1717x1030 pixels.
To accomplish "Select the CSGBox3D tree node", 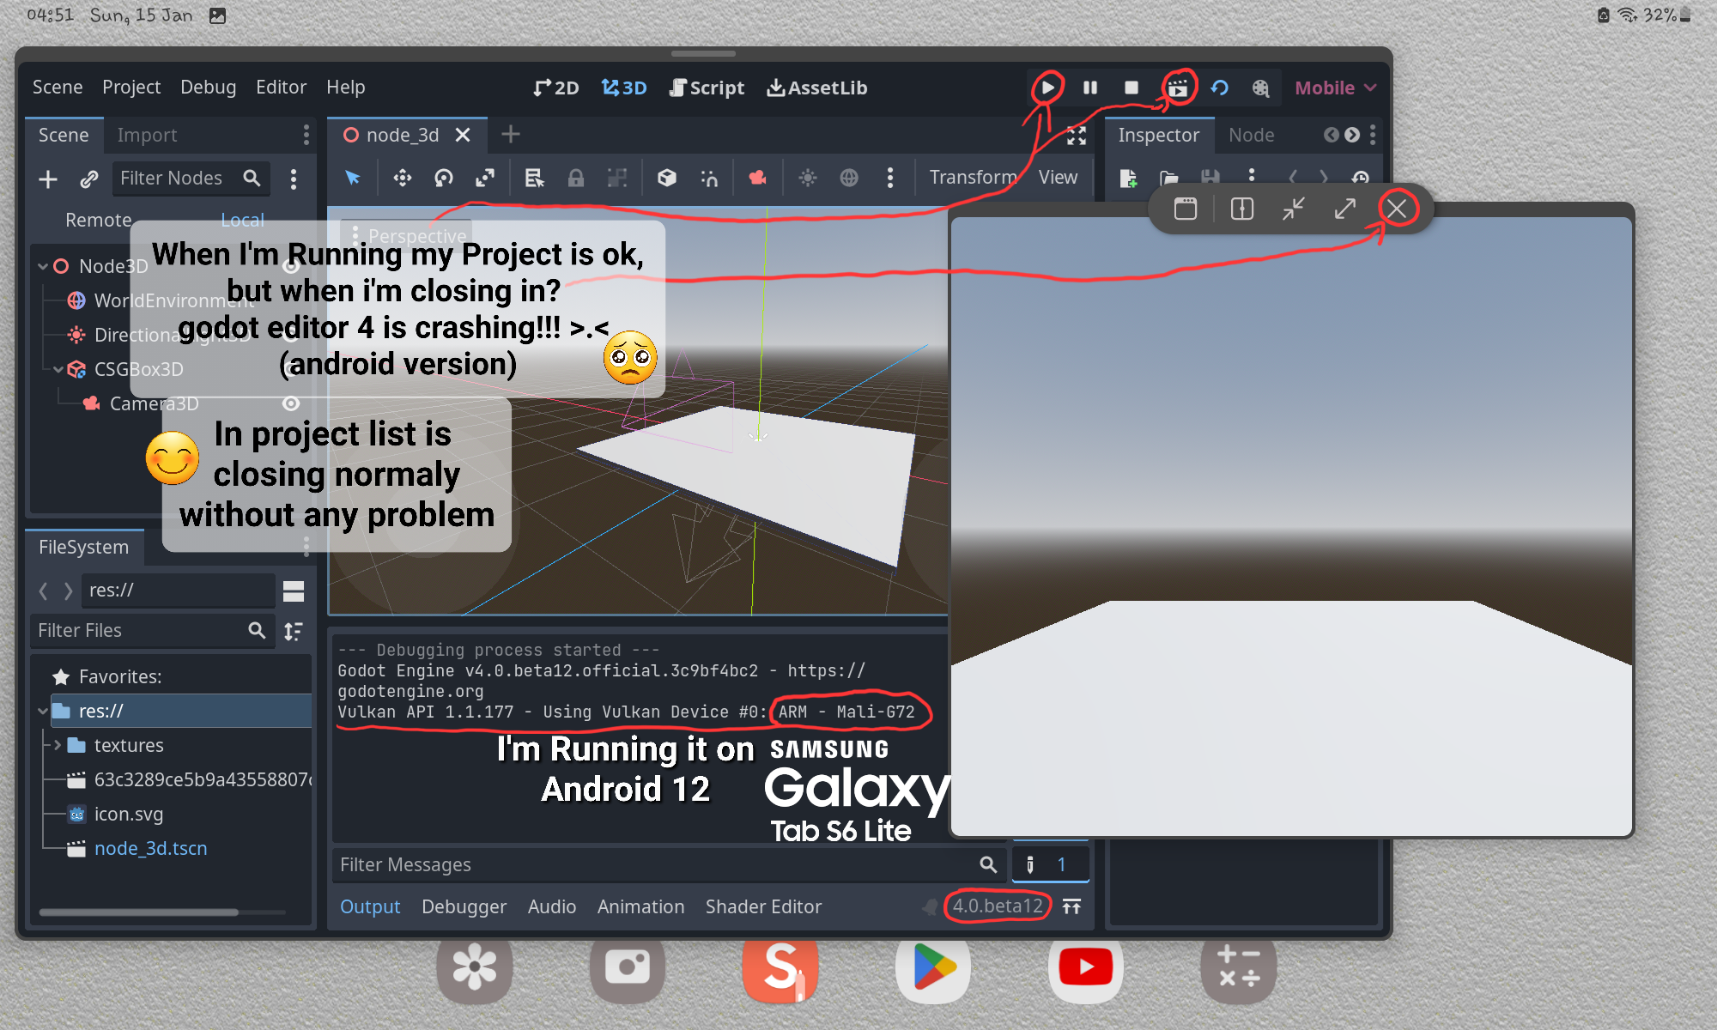I will pos(138,369).
